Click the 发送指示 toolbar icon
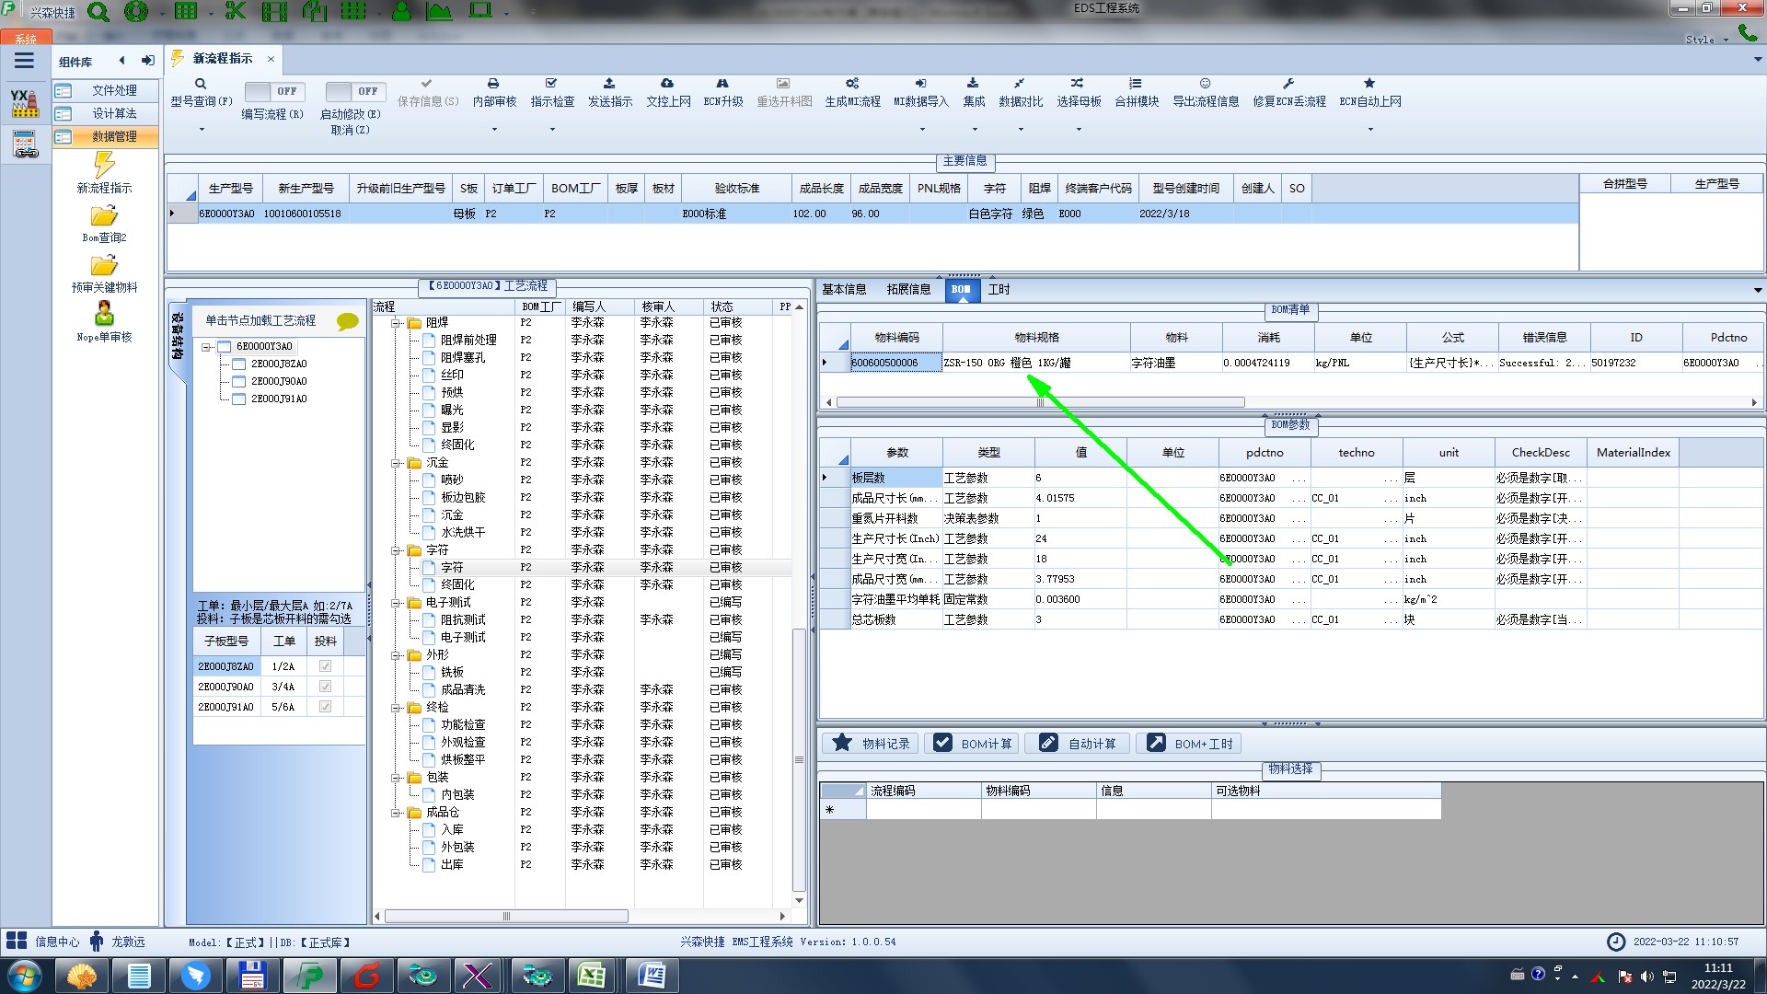Screen dimensions: 1767x994 tap(609, 84)
